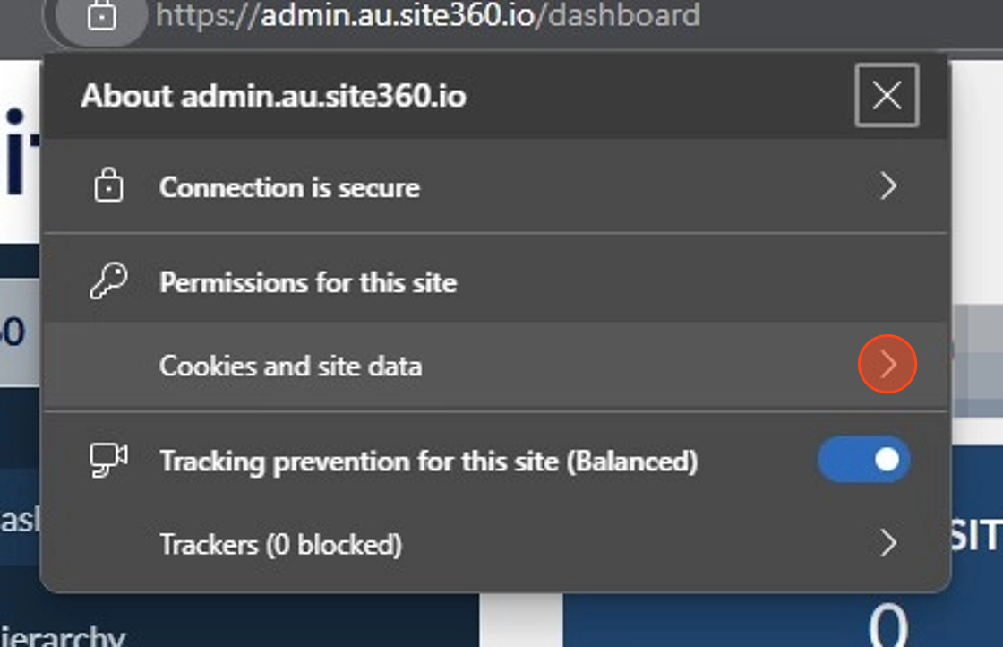
Task: Expand the Trackers (0 blocked) arrow
Action: tap(887, 543)
